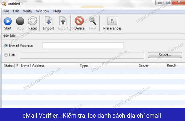Click the Type column header
The width and height of the screenshot is (185, 121).
point(84,66)
